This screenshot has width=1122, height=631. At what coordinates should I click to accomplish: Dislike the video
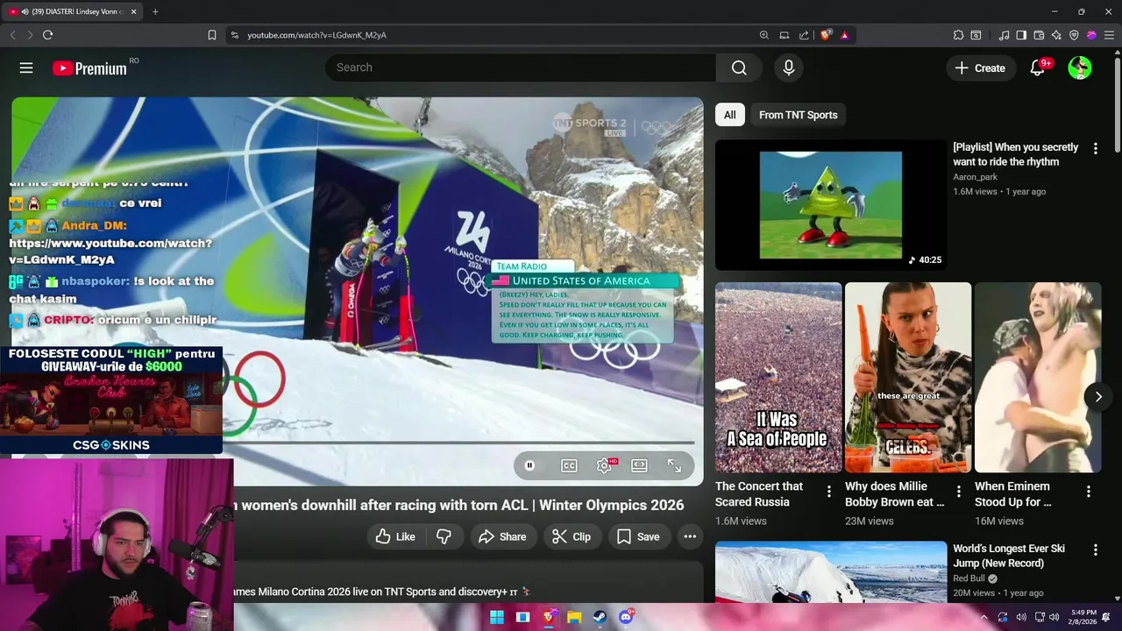click(444, 536)
